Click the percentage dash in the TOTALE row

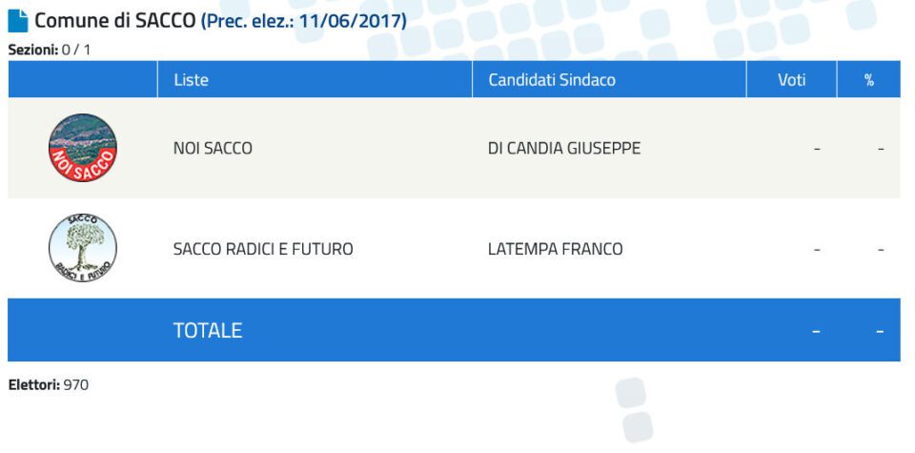click(880, 331)
